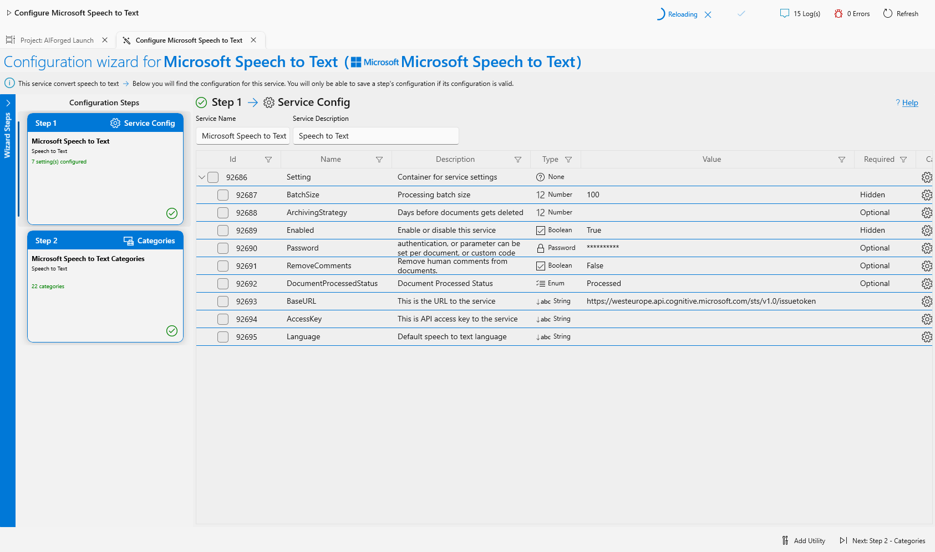
Task: Open gear settings for Password row
Action: point(927,248)
